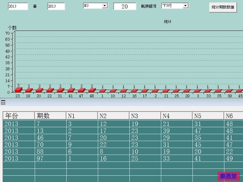Screen dimensions: 243x182
Task: Click the chart bar labeled 48
Action: pyautogui.click(x=92, y=90)
